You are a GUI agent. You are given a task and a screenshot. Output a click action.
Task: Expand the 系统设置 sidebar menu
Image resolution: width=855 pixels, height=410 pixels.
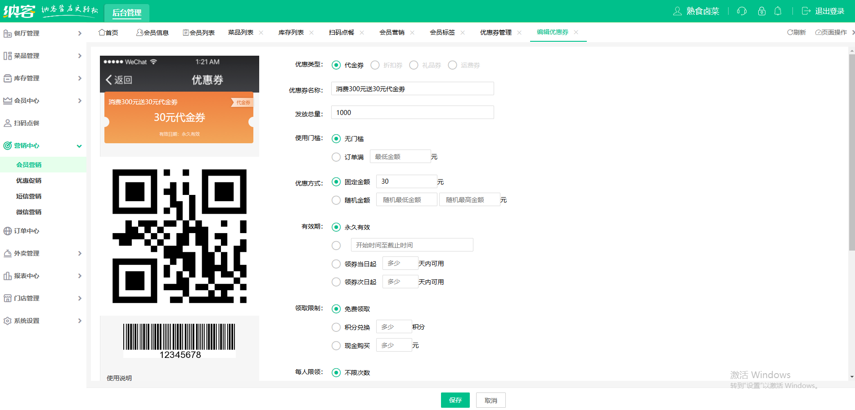click(x=80, y=321)
